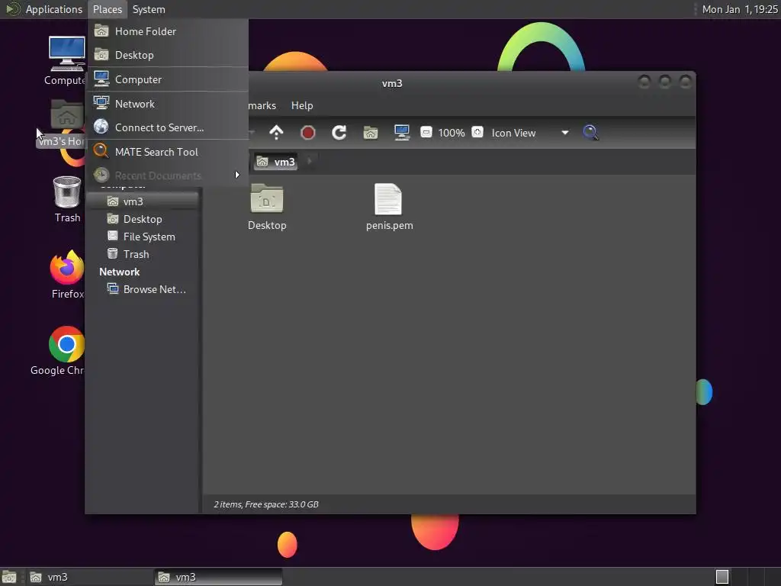Open the Help menu in file manager
This screenshot has width=781, height=586.
302,105
